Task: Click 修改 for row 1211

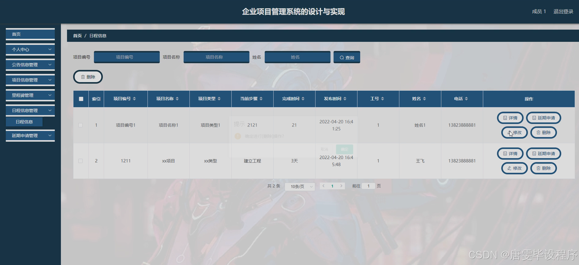Action: [514, 168]
